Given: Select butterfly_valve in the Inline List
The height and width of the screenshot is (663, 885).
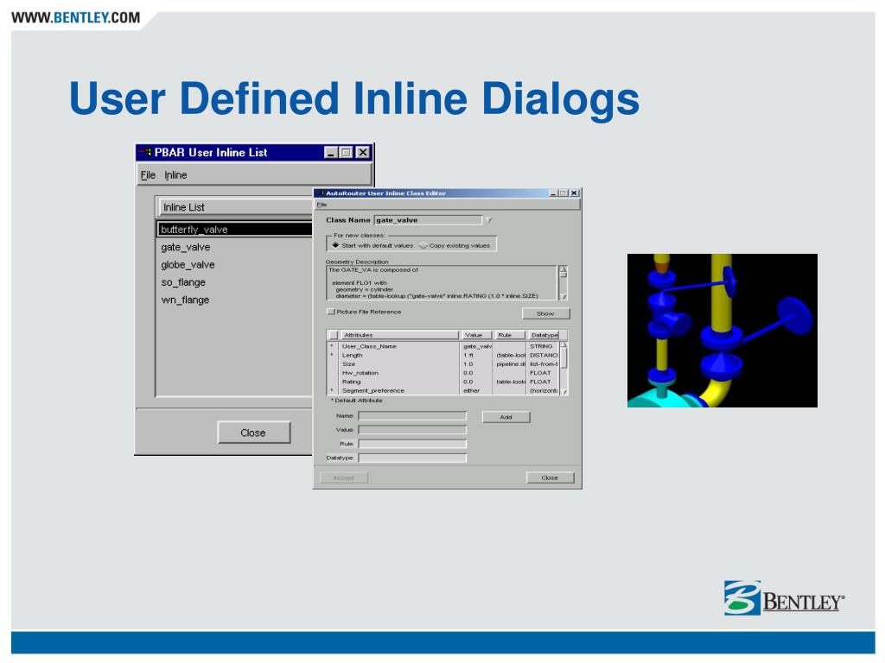Looking at the screenshot, I should click(x=235, y=229).
